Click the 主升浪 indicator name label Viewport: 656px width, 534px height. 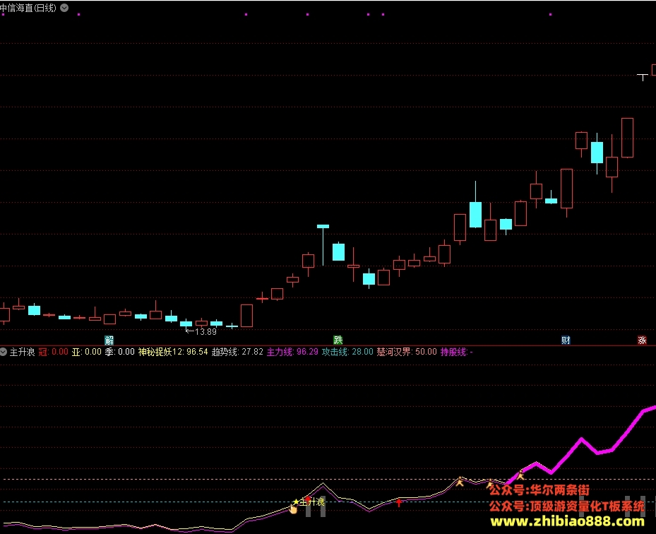pos(22,352)
